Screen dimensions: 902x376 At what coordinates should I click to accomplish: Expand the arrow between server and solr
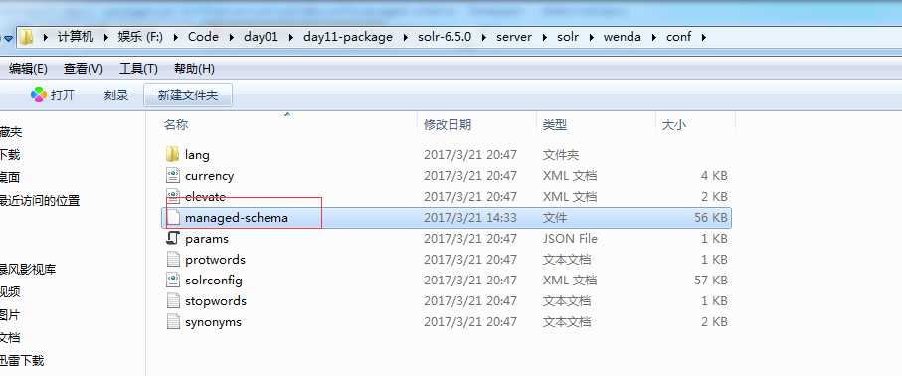pos(544,38)
